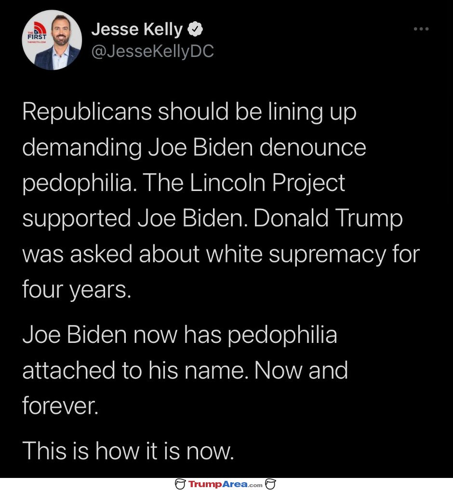Visit the @JesseKellyDC handle
Viewport: 453px width, 490px height.
[x=153, y=51]
